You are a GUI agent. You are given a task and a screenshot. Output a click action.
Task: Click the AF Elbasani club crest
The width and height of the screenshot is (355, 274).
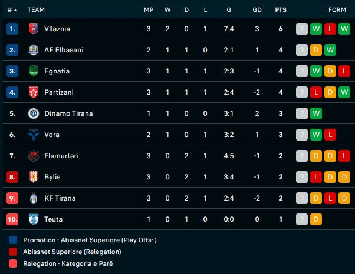point(34,50)
